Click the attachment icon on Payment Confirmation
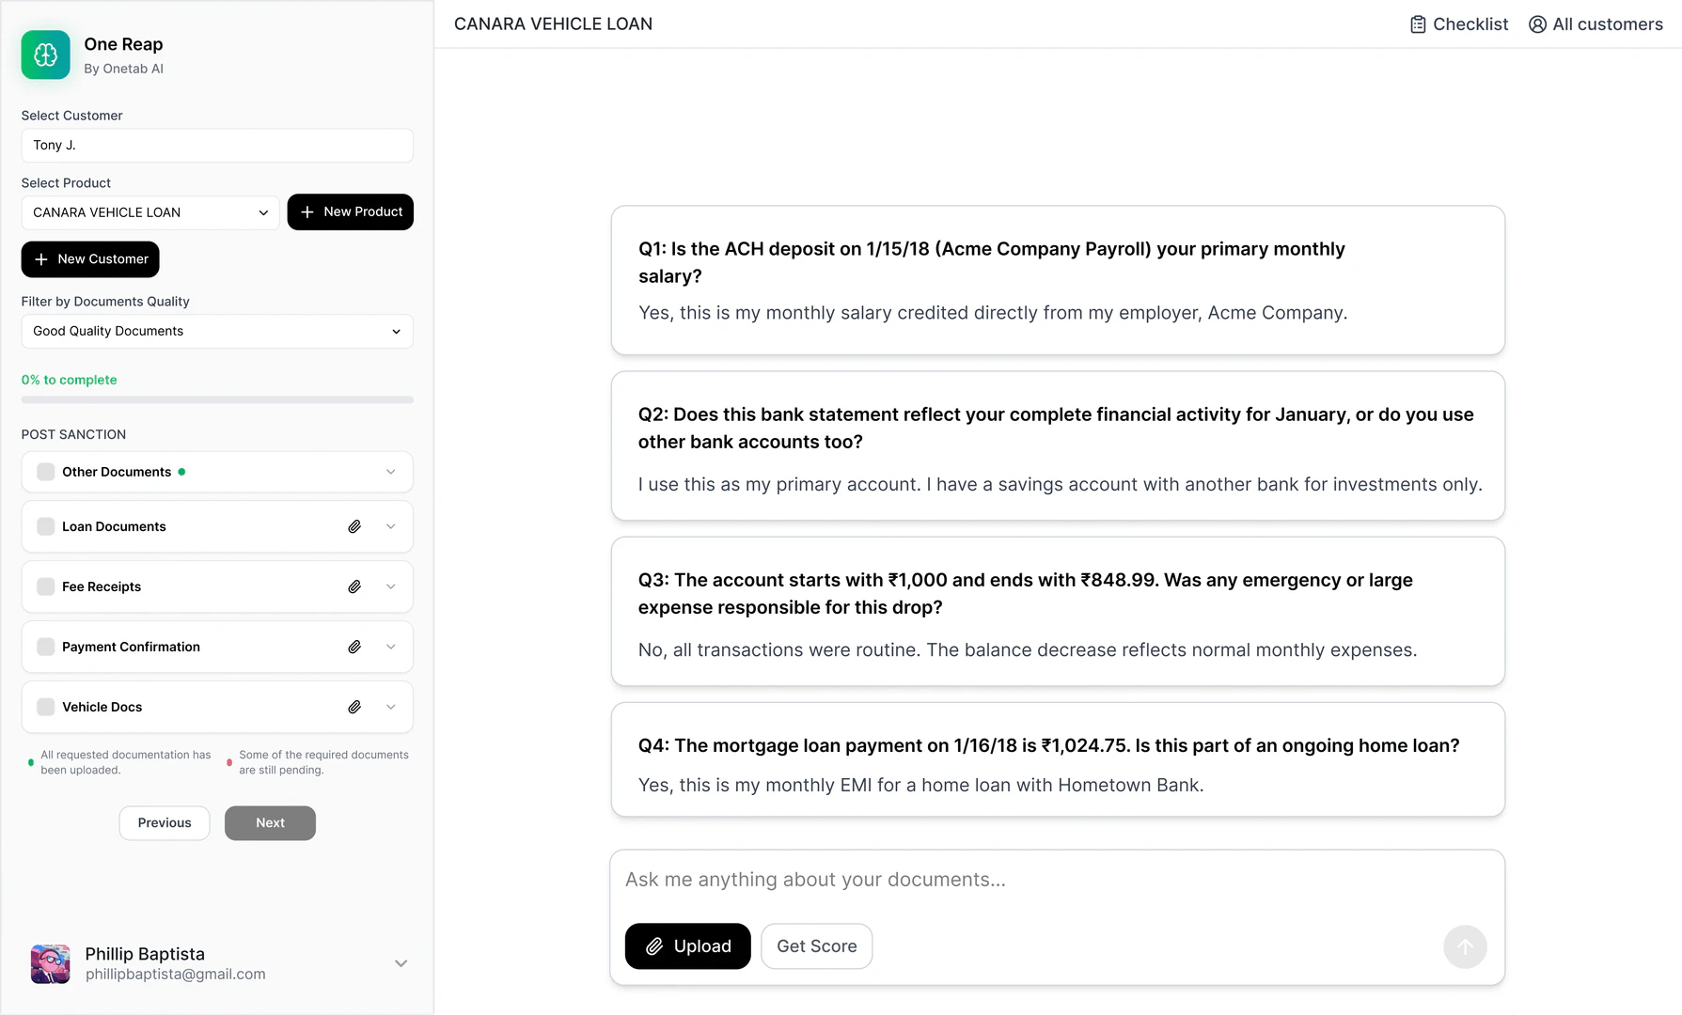The image size is (1682, 1015). (354, 647)
